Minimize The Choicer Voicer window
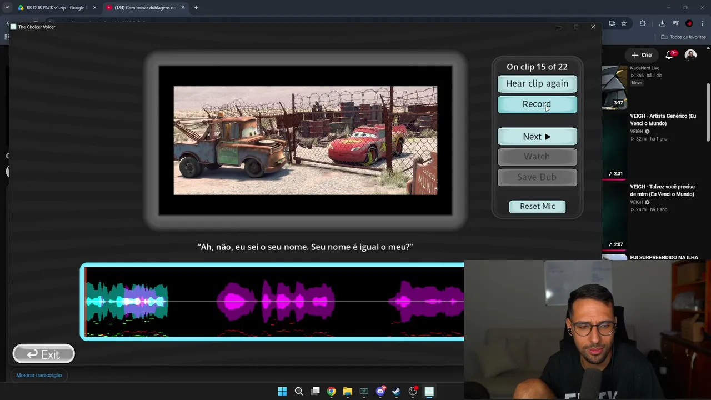The image size is (711, 400). (559, 27)
